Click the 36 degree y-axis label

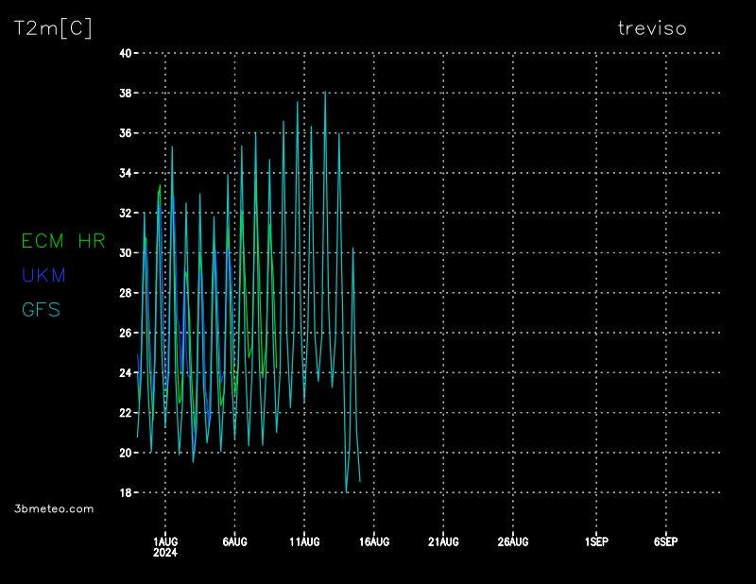point(125,133)
